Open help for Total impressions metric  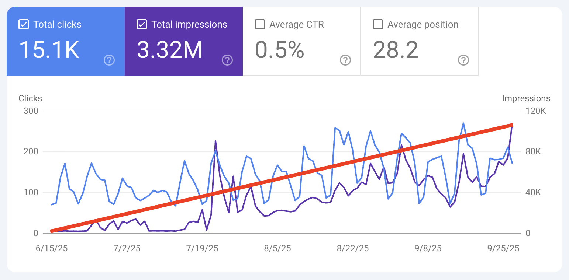227,60
